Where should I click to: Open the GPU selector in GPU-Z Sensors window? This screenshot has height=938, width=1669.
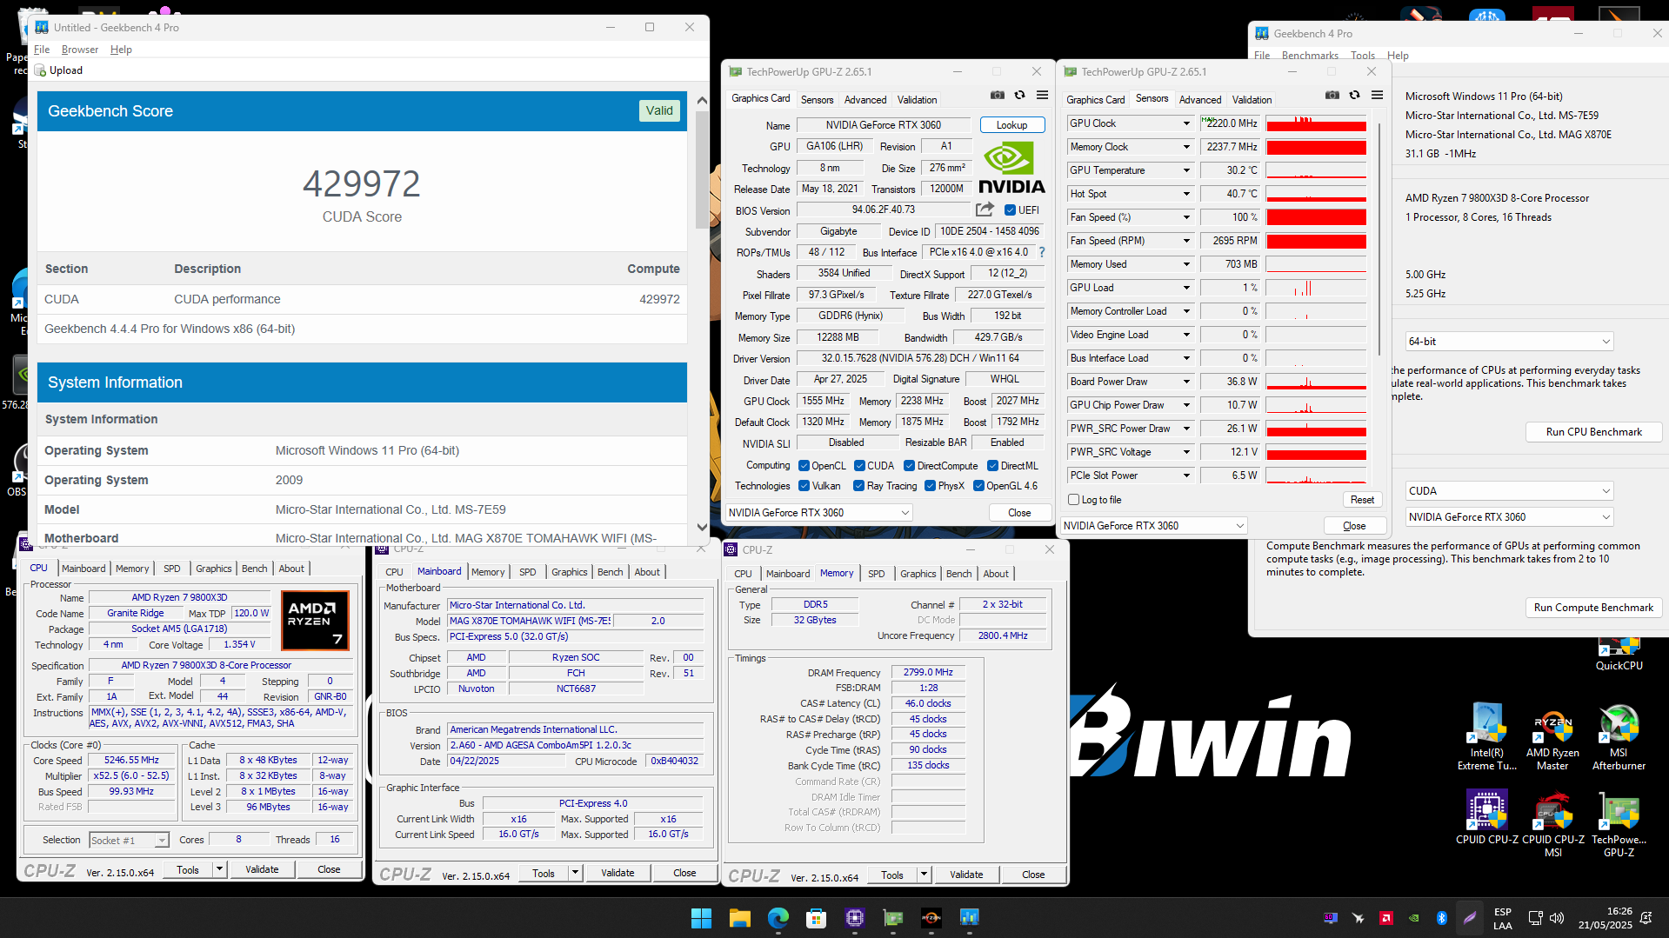pos(1154,526)
